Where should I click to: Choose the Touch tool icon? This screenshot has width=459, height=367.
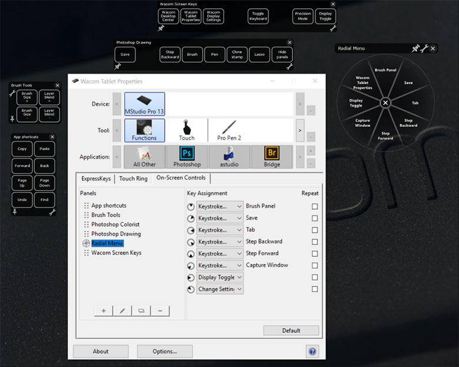[x=187, y=130]
